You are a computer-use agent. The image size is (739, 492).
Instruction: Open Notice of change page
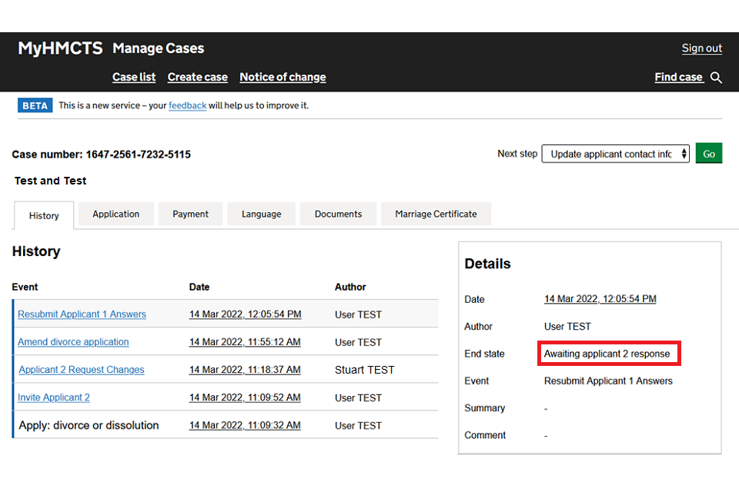click(283, 77)
